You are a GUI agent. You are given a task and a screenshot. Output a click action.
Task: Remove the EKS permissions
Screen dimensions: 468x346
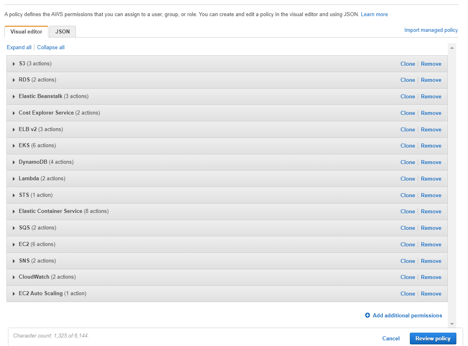click(431, 146)
